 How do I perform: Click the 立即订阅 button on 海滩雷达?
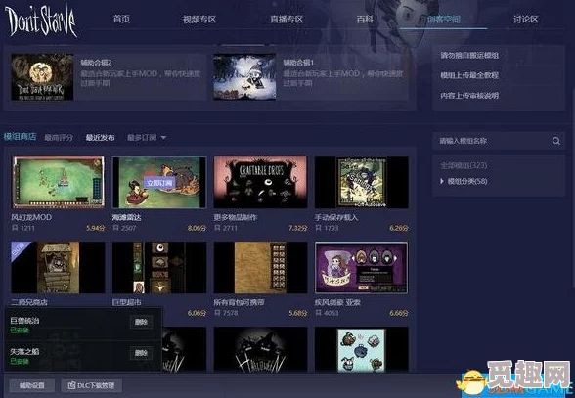click(159, 183)
